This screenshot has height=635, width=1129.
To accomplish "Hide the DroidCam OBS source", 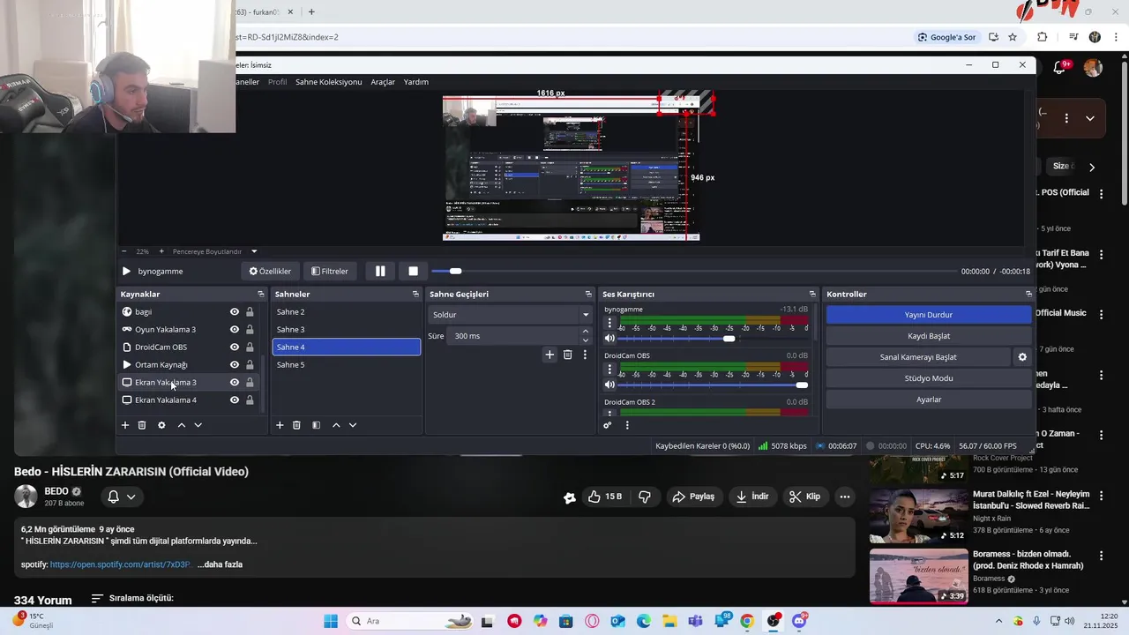I will pyautogui.click(x=235, y=347).
